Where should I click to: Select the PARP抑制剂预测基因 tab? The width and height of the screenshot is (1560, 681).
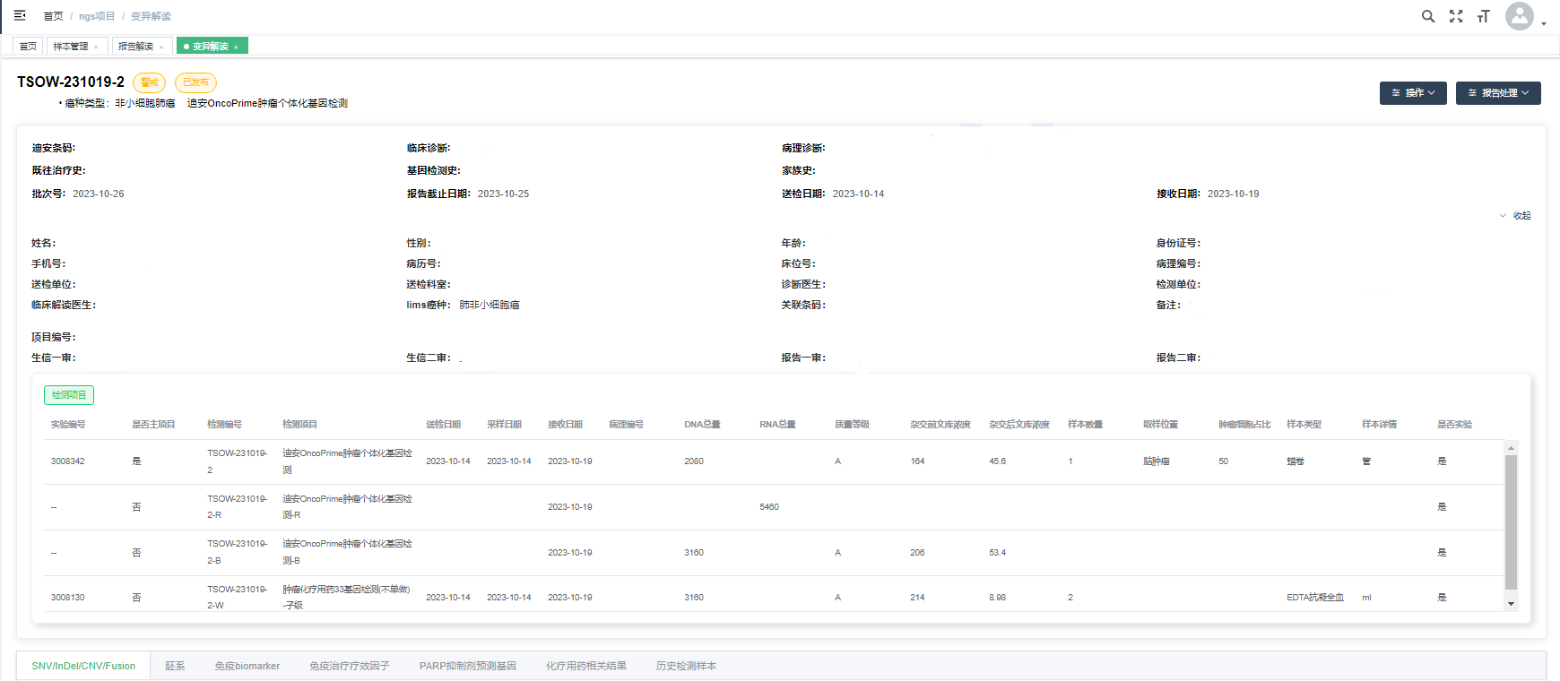pyautogui.click(x=467, y=666)
